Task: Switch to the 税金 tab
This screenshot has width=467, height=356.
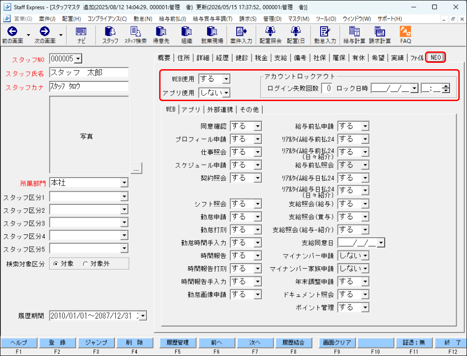Action: pos(261,58)
